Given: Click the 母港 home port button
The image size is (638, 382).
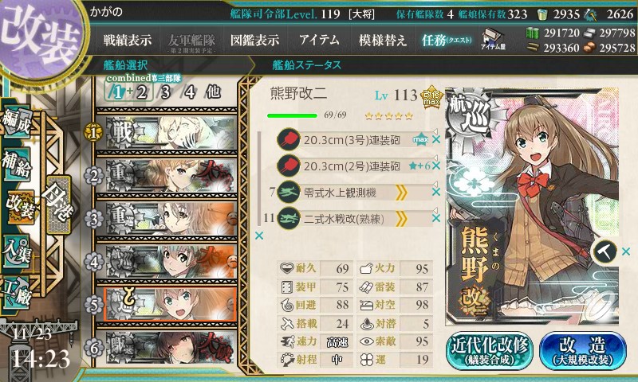Looking at the screenshot, I should (x=59, y=205).
